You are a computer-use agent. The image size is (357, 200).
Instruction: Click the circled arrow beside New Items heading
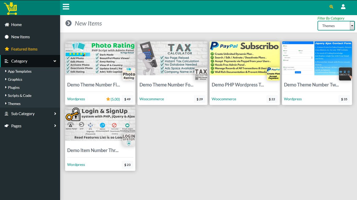[x=68, y=23]
